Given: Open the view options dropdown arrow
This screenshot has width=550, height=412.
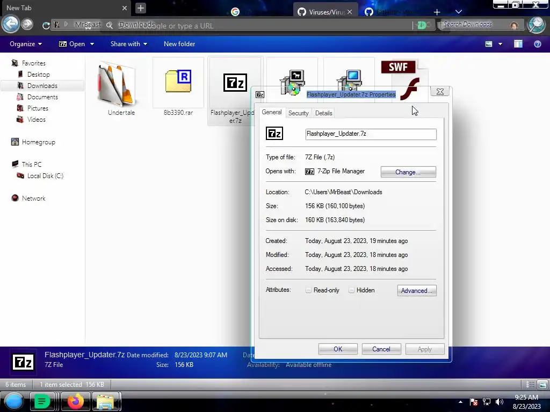Looking at the screenshot, I should pyautogui.click(x=500, y=44).
